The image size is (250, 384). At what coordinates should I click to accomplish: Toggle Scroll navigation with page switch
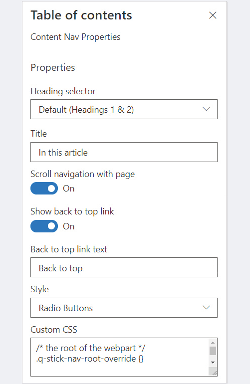(44, 189)
